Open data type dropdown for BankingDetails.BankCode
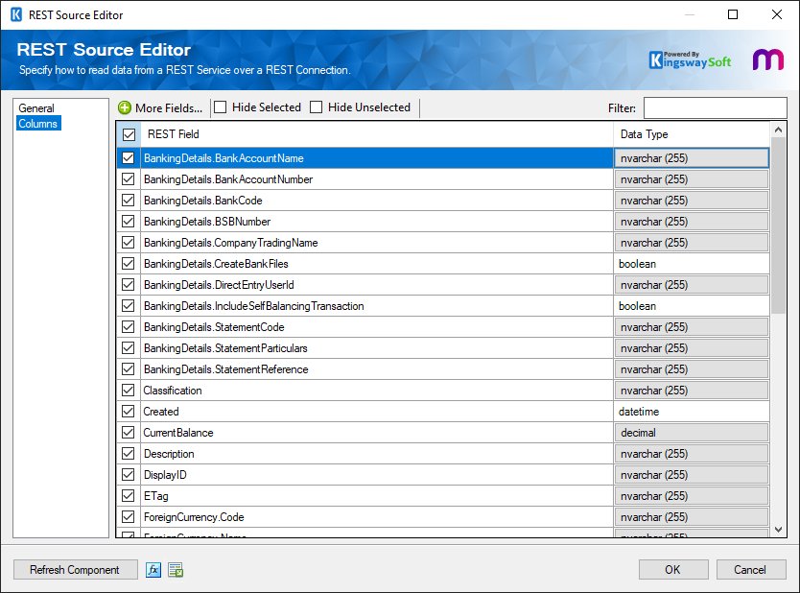 point(692,200)
